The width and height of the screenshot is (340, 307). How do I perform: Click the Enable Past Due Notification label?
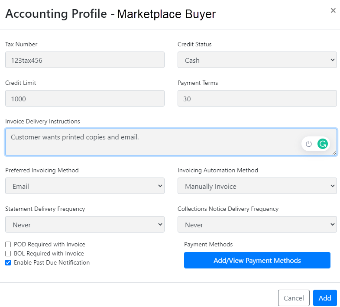(x=52, y=262)
